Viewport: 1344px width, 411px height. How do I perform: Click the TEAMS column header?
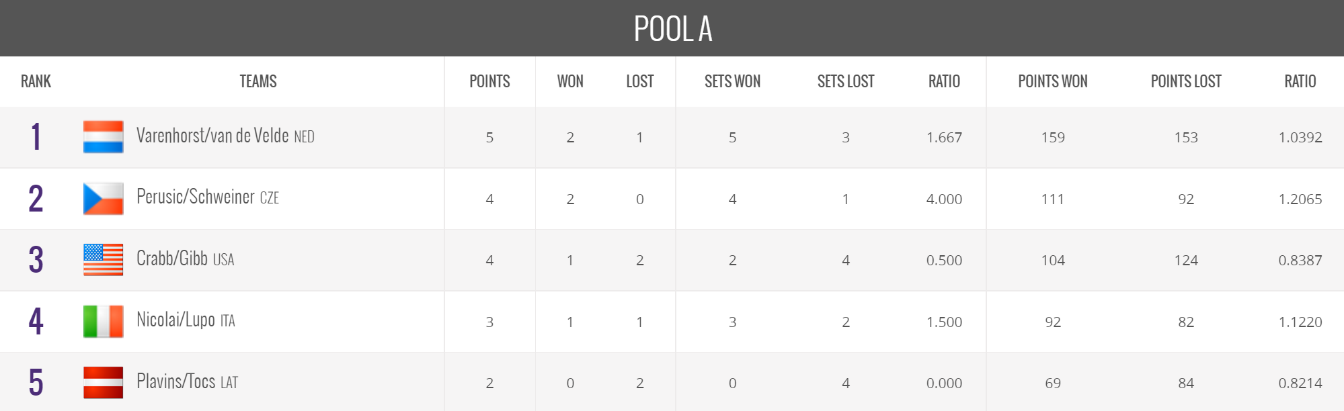[x=258, y=81]
